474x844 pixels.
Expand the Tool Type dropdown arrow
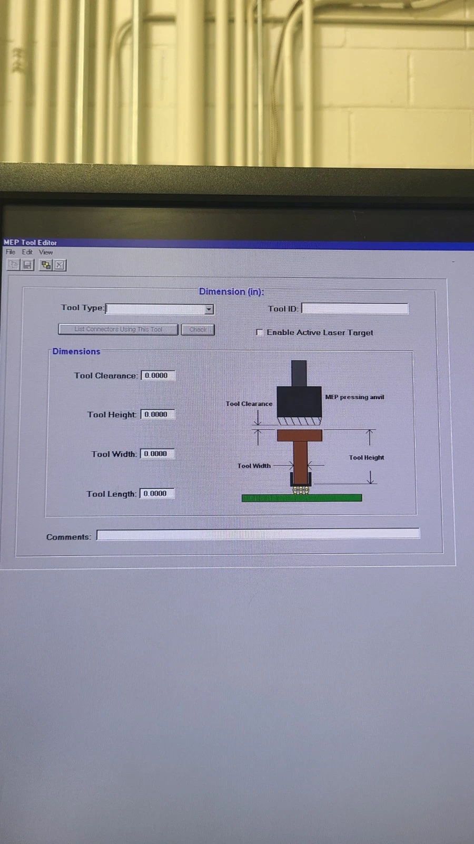(x=209, y=310)
